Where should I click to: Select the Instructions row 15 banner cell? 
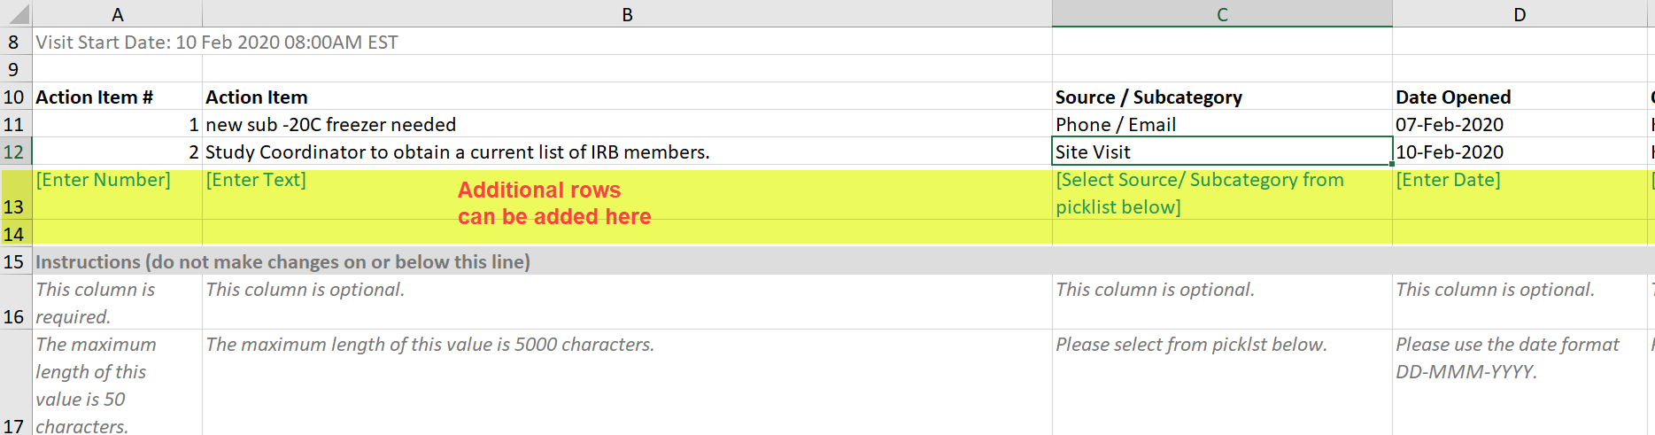tap(843, 261)
